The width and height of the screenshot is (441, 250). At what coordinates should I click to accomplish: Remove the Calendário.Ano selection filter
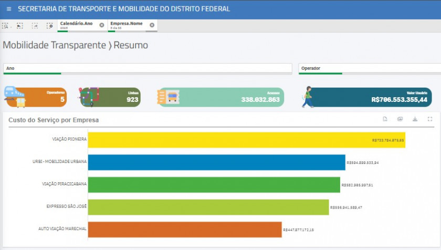point(102,25)
